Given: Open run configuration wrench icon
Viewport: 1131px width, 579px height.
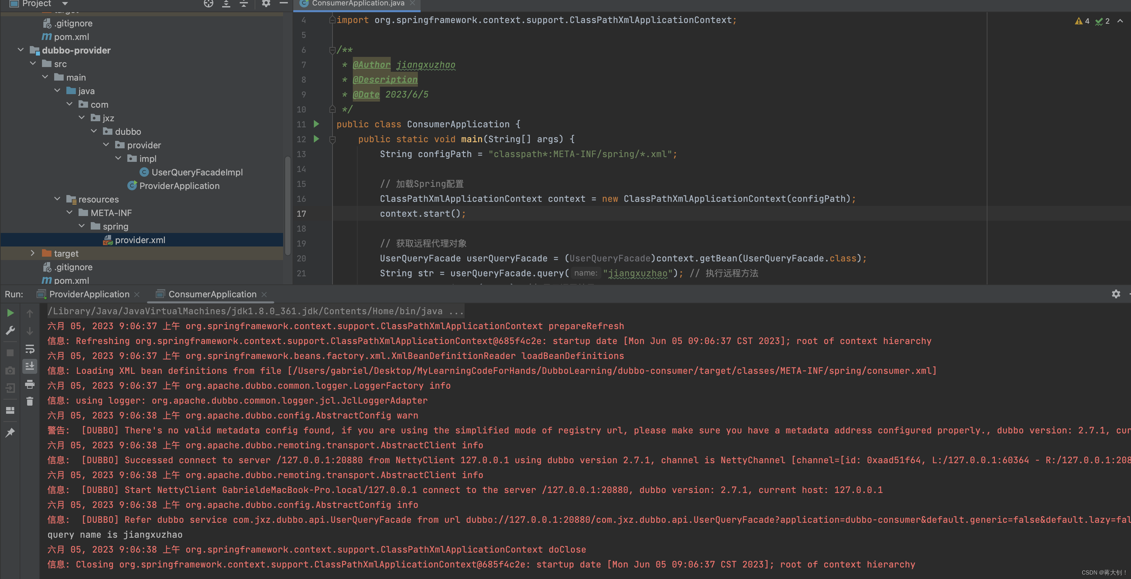Looking at the screenshot, I should point(10,330).
